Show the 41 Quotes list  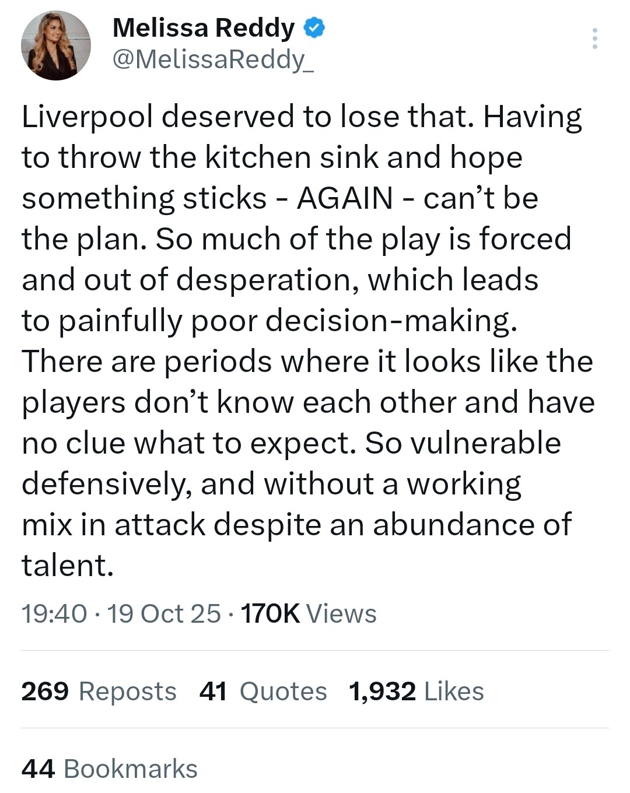point(262,692)
